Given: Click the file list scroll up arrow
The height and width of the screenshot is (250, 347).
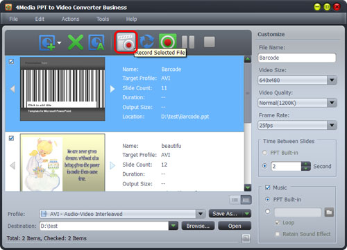Looking at the screenshot, I should click(248, 59).
